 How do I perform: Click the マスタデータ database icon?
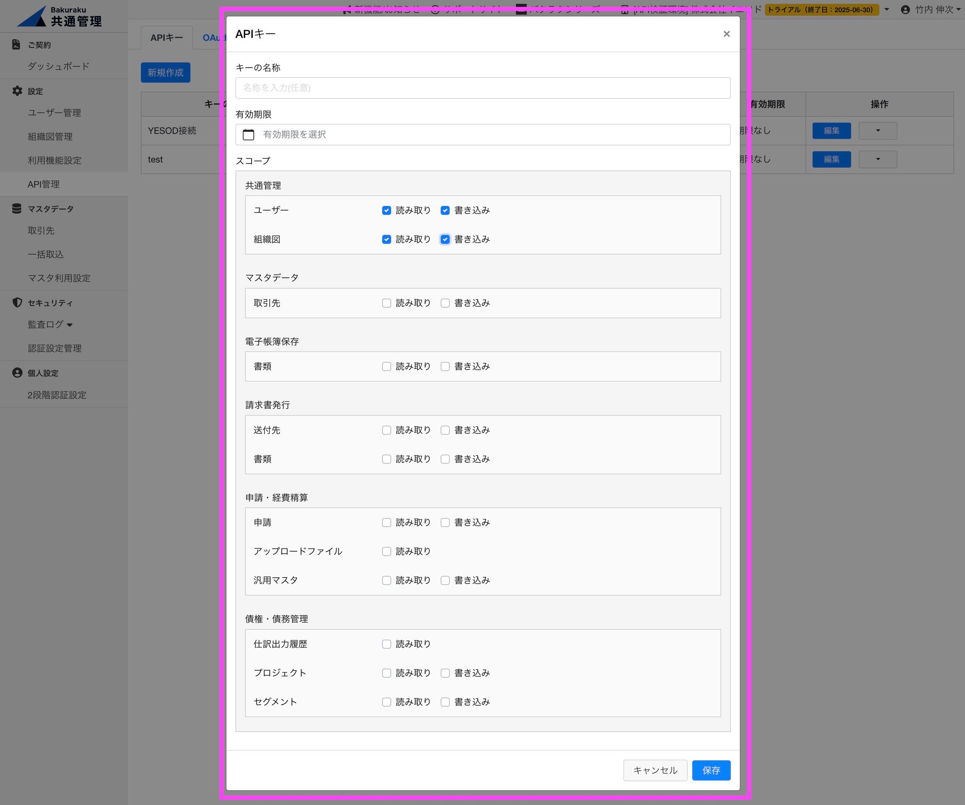pos(17,209)
